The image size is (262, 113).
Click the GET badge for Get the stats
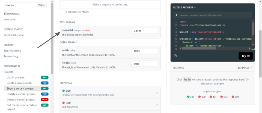pyautogui.click(x=45, y=105)
